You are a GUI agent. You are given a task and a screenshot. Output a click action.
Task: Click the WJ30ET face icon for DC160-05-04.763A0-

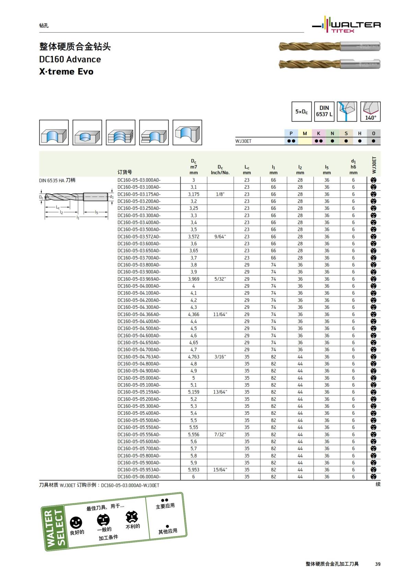coord(374,357)
